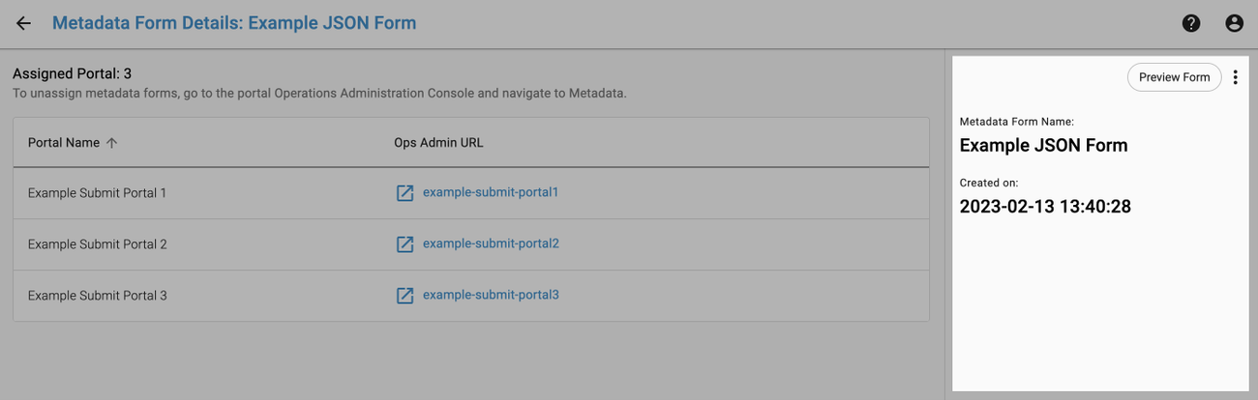The width and height of the screenshot is (1258, 400).
Task: Click the Created on date value
Action: point(1045,207)
